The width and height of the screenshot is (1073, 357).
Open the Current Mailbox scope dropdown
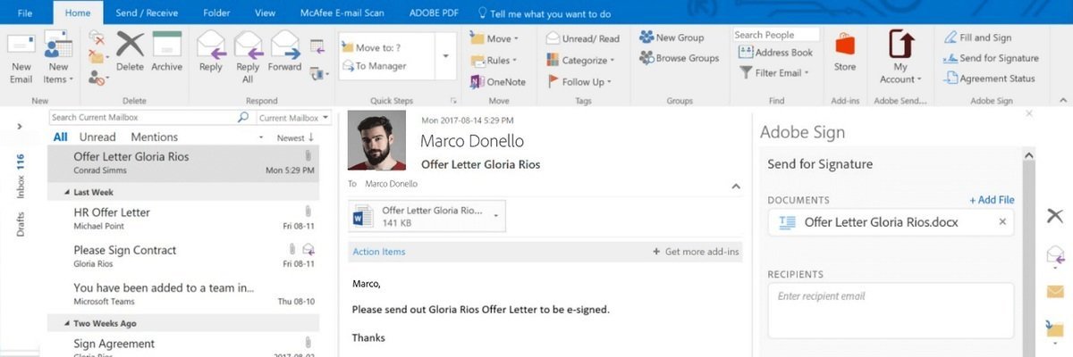point(293,117)
